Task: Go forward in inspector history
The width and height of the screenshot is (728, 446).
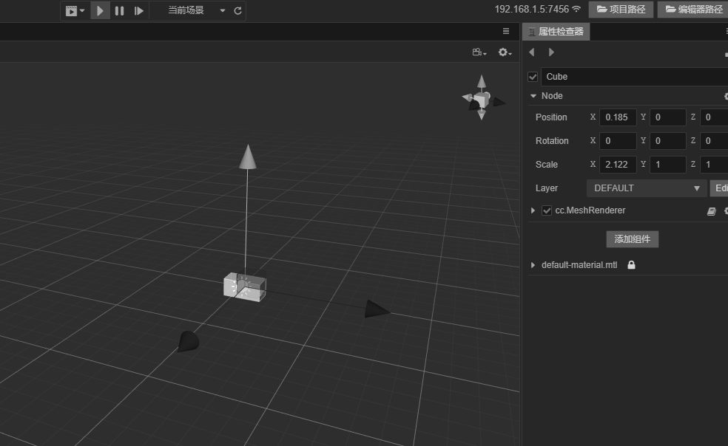Action: click(x=551, y=52)
